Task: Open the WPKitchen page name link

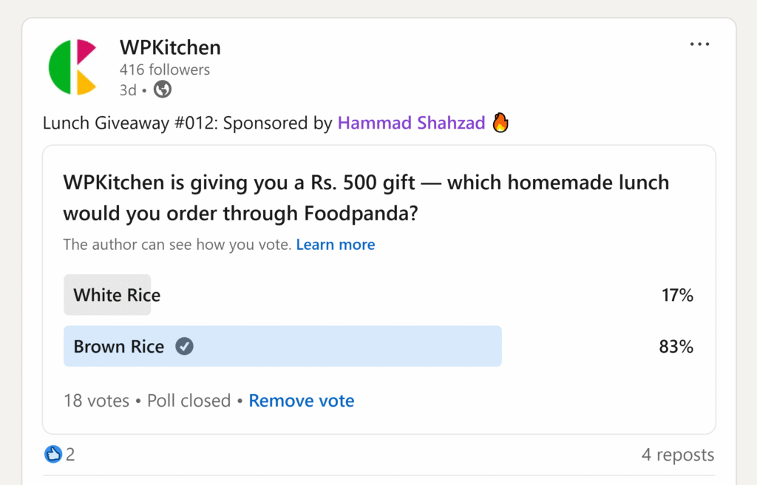Action: (x=170, y=47)
